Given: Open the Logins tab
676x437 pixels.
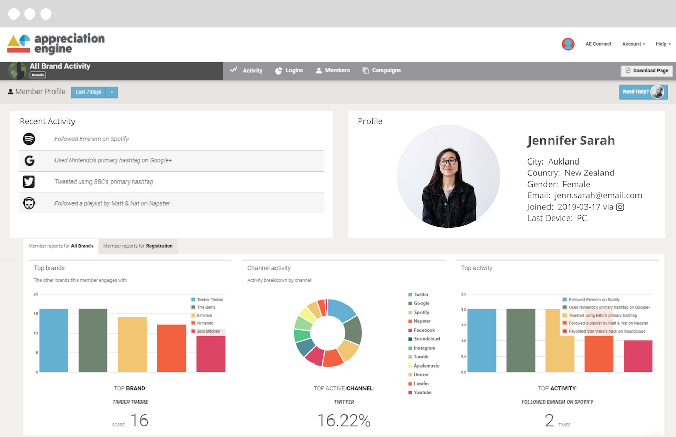Looking at the screenshot, I should pyautogui.click(x=289, y=70).
